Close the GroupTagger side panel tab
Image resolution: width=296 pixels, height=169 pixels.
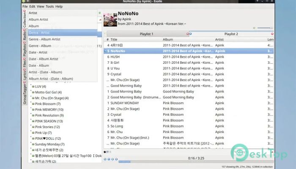(x=25, y=82)
